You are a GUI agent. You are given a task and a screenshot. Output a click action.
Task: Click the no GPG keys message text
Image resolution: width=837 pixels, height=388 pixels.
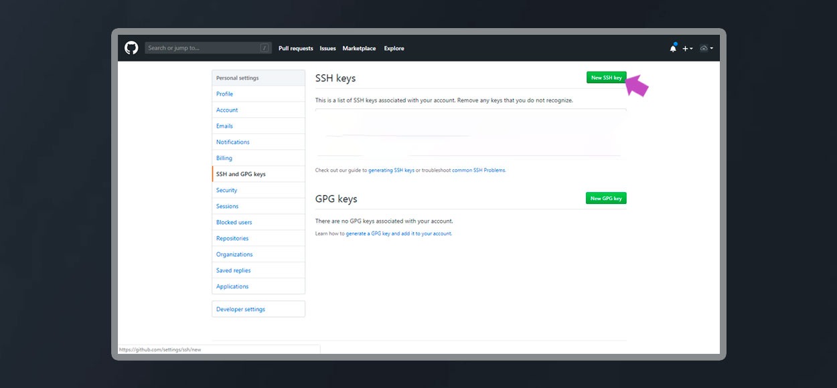pos(384,221)
